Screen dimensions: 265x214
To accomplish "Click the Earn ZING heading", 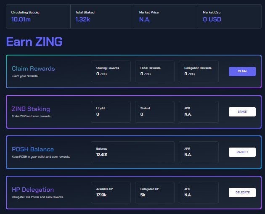I will point(34,42).
